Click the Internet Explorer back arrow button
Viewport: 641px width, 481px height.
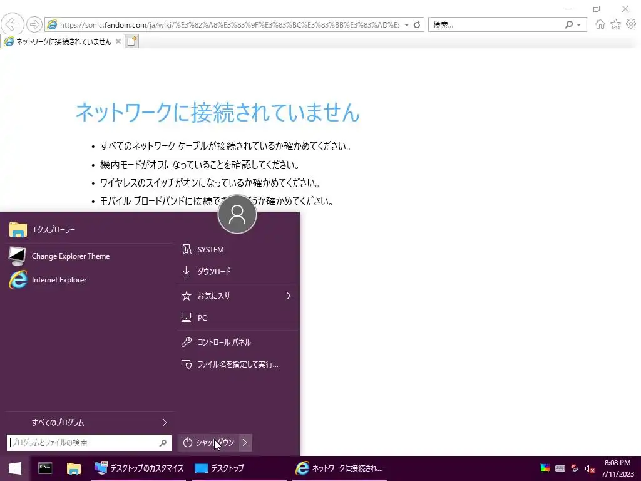(x=13, y=24)
